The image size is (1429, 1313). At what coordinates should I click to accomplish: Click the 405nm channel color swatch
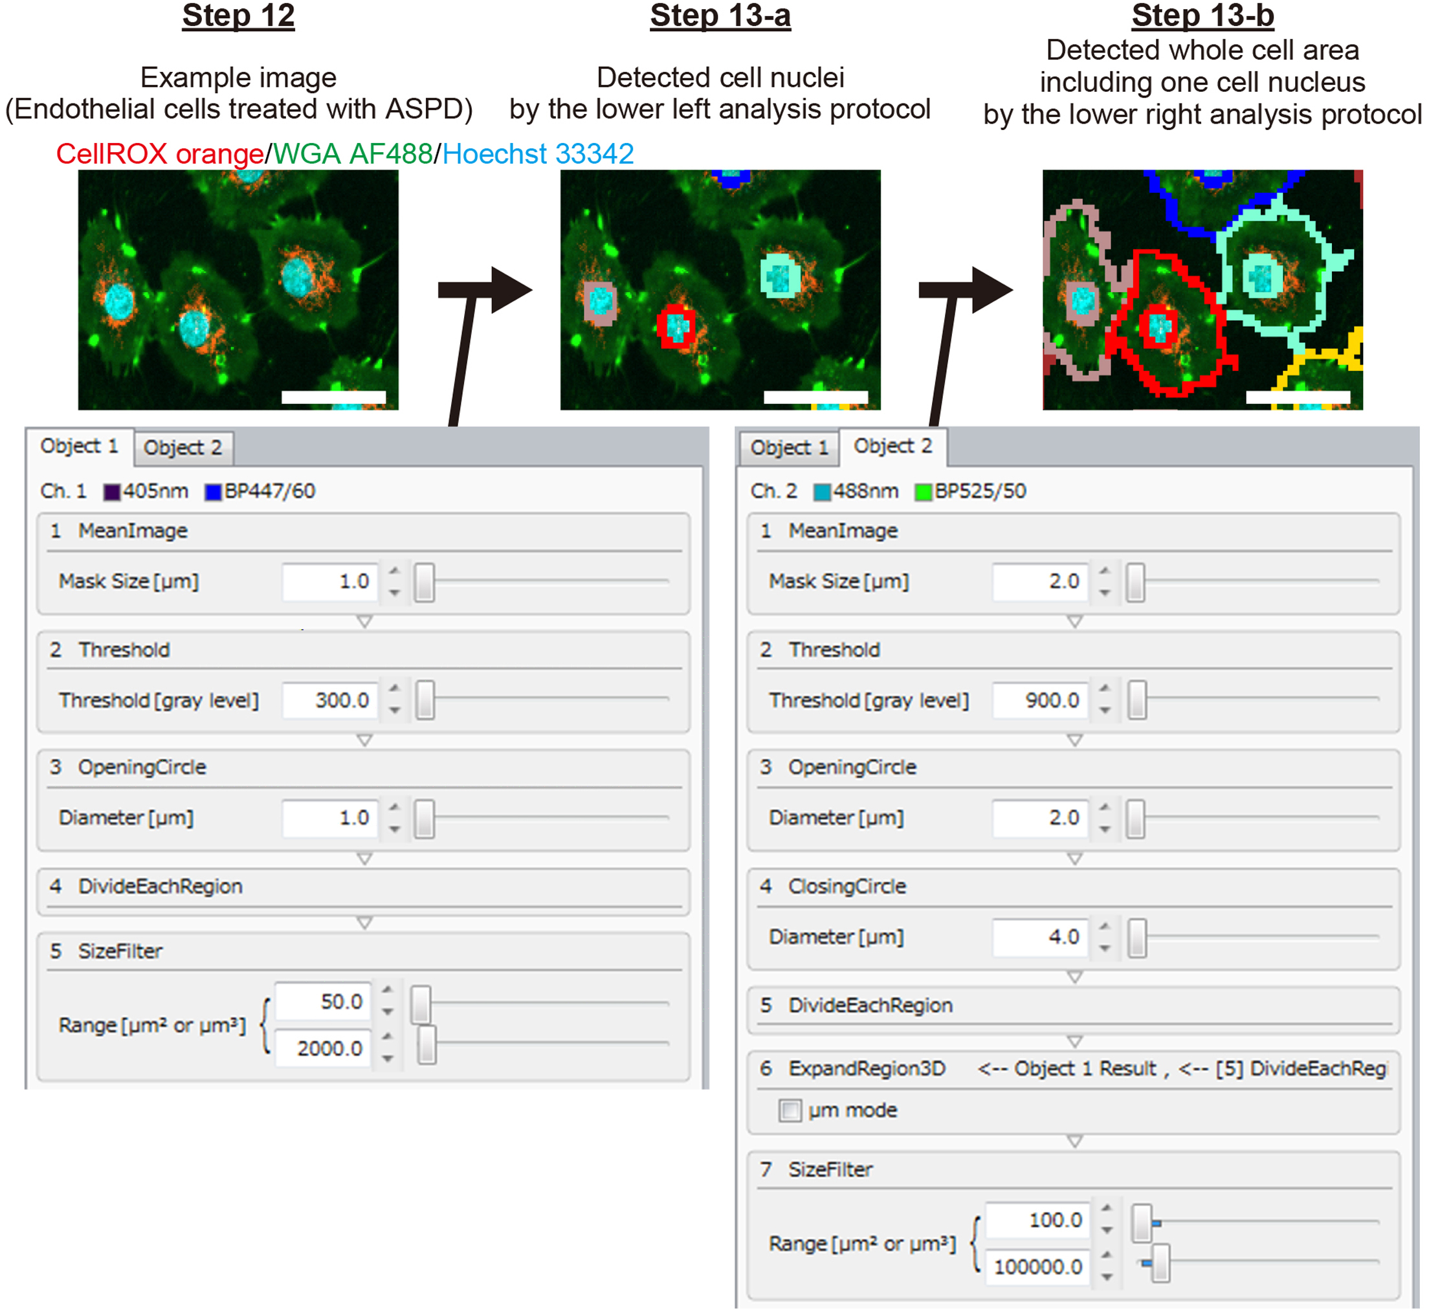click(x=112, y=491)
